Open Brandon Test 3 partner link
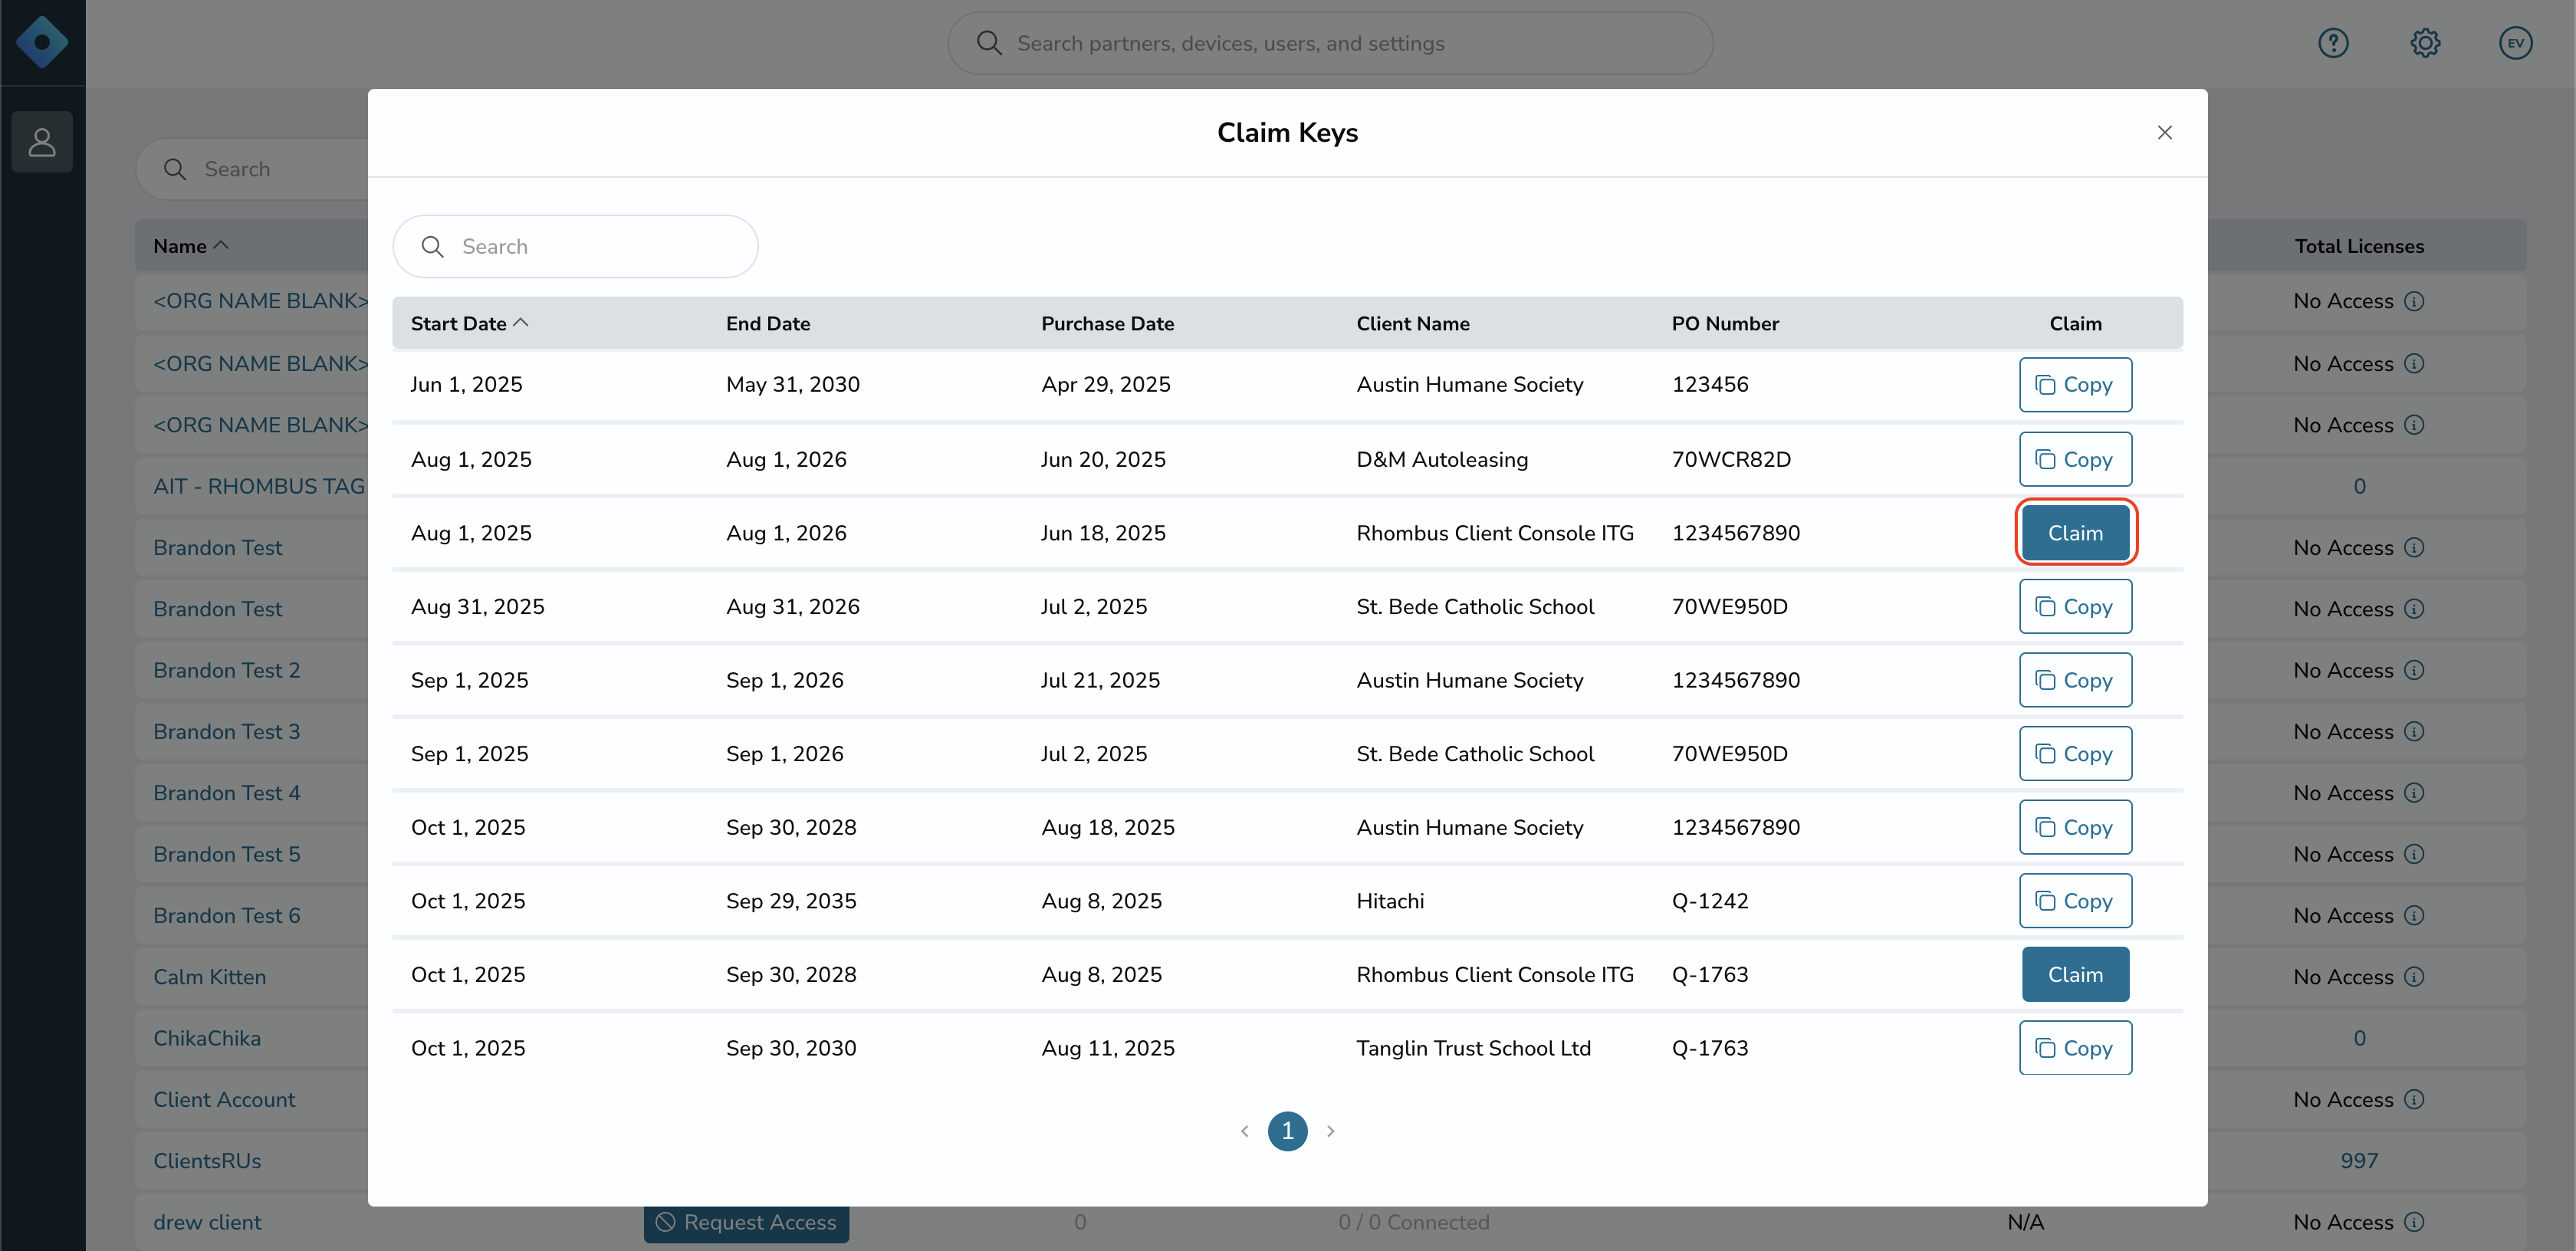2576x1251 pixels. tap(226, 731)
